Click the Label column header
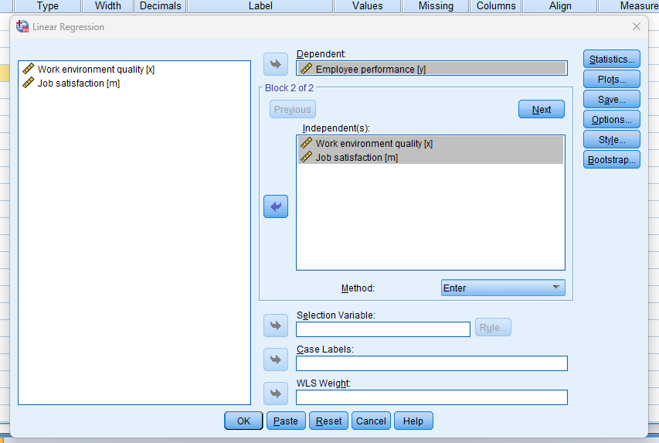The image size is (659, 443). tap(260, 6)
